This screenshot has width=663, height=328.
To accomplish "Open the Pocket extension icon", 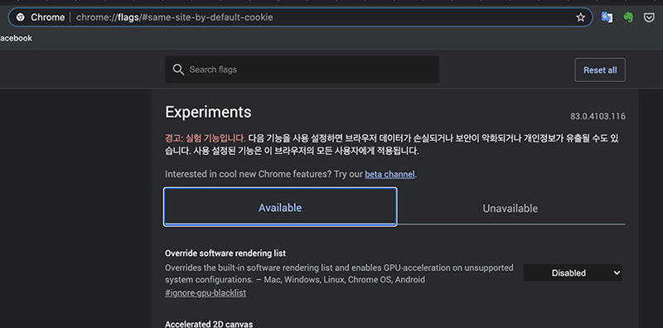I will tap(649, 17).
